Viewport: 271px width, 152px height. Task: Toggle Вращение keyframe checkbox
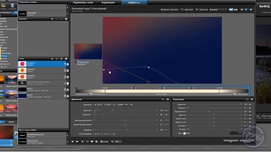click(94, 130)
